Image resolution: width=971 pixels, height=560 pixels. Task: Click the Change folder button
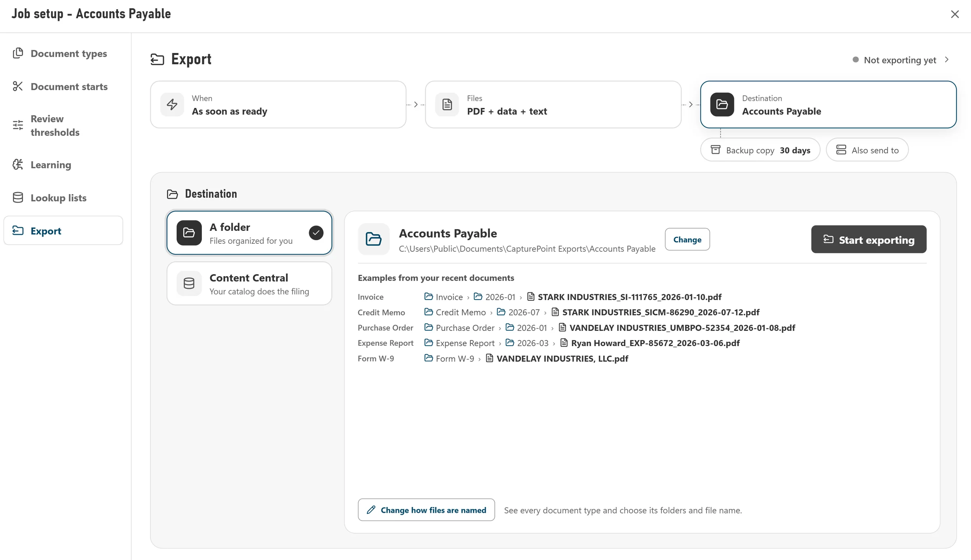(x=687, y=239)
